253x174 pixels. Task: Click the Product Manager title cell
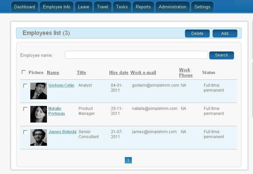(x=87, y=111)
